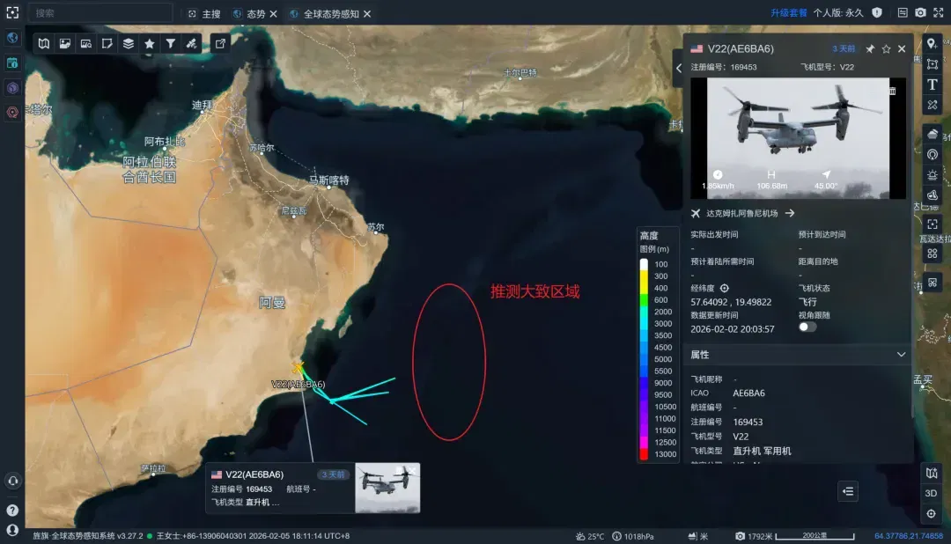
Task: Open the help question mark icon
Action: [x=12, y=510]
